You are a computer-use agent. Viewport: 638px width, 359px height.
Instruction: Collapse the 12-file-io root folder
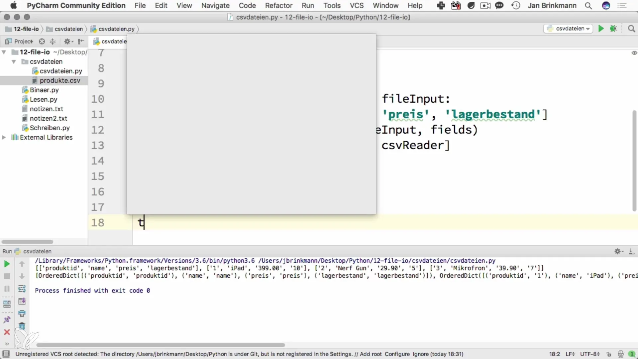4,52
